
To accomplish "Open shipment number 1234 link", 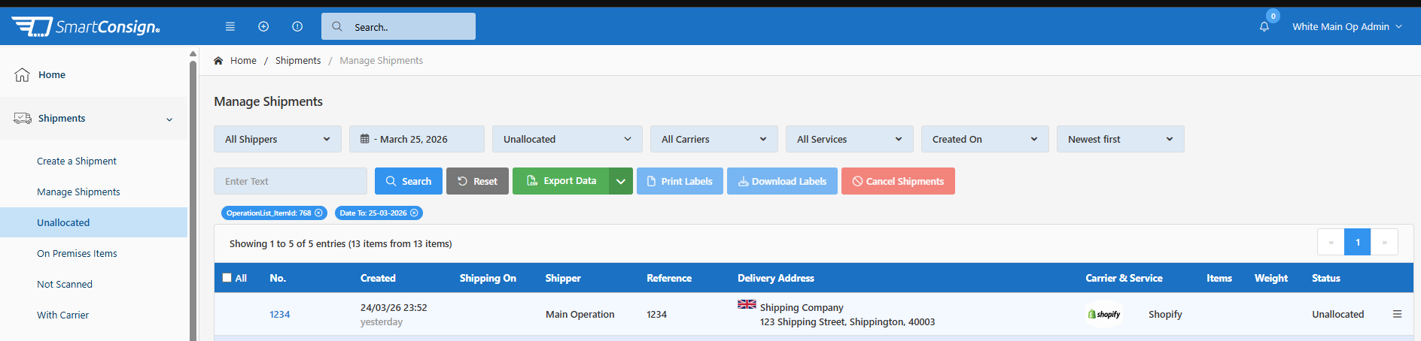I will tap(280, 314).
